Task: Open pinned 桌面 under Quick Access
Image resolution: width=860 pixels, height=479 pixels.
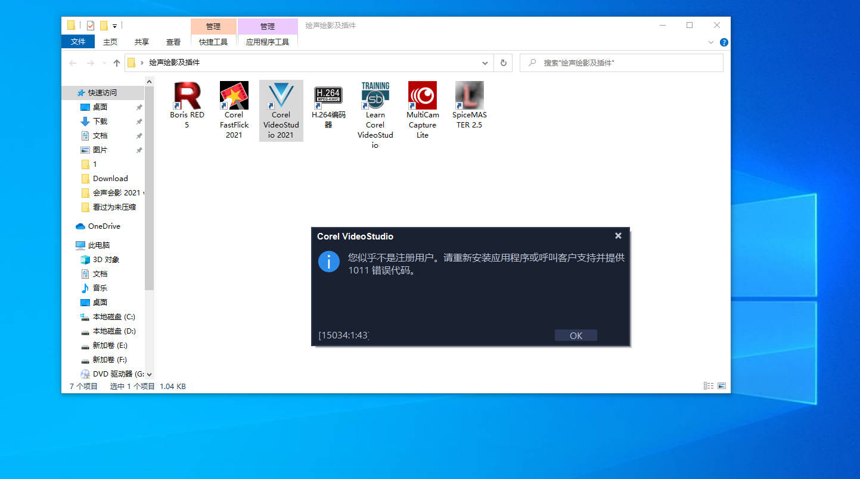Action: click(100, 107)
